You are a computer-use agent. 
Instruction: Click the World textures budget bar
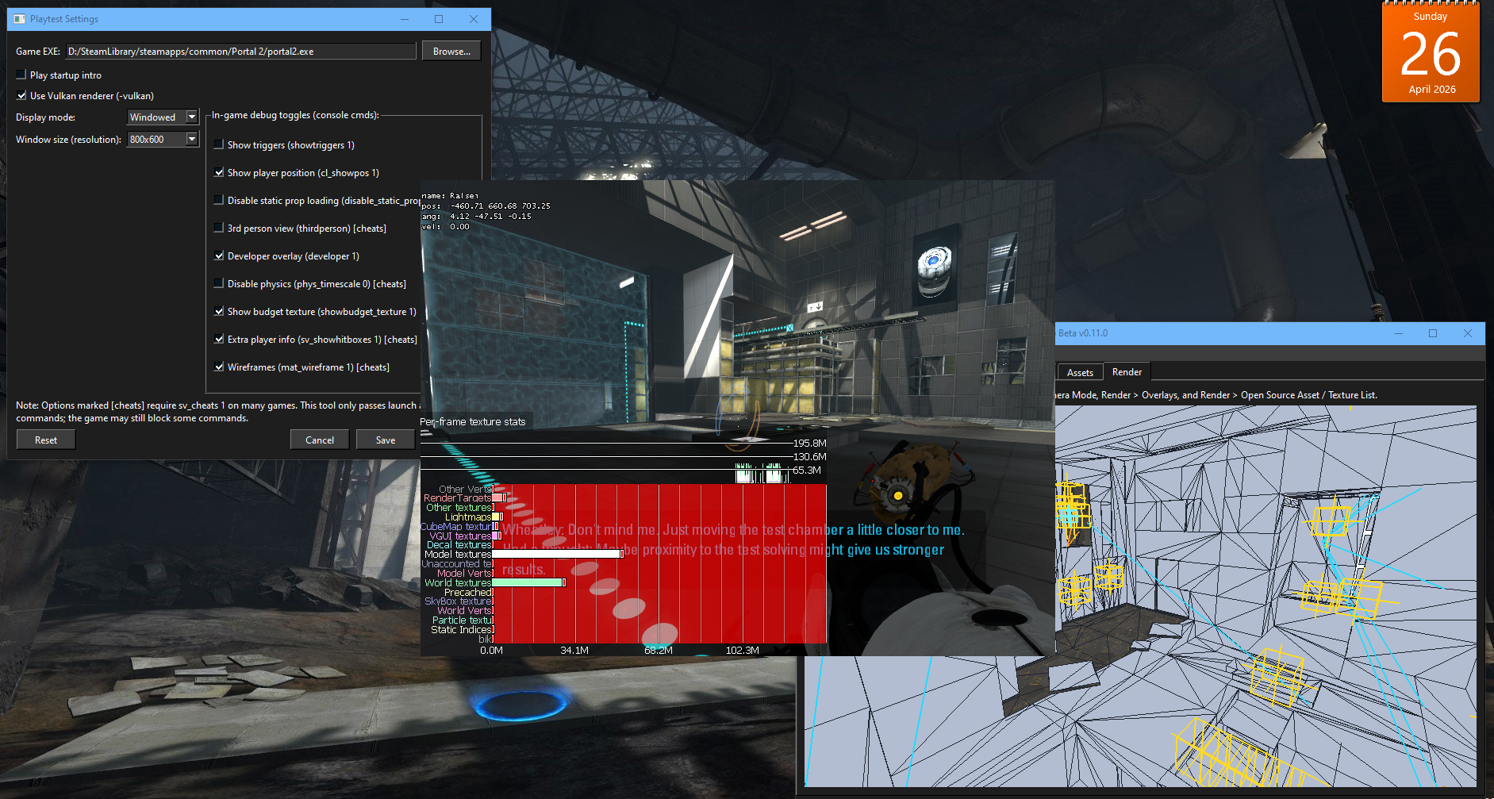(528, 582)
